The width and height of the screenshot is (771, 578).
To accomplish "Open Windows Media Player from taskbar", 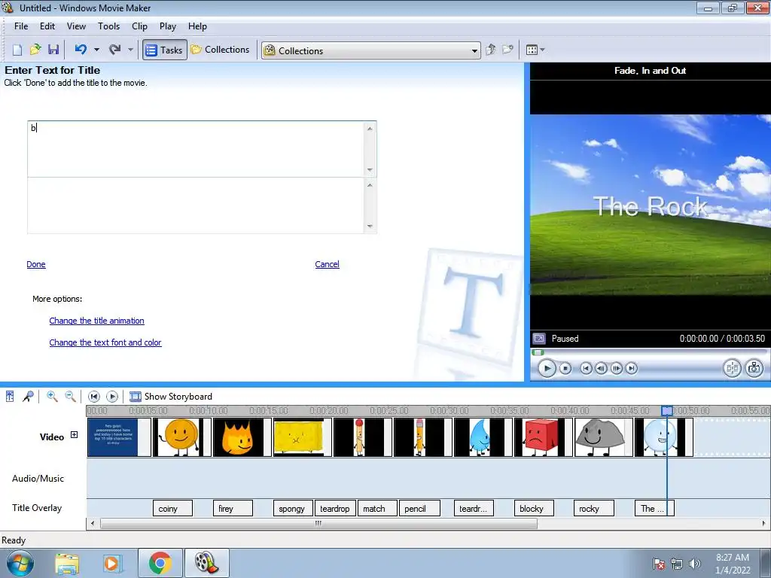I will 112,563.
